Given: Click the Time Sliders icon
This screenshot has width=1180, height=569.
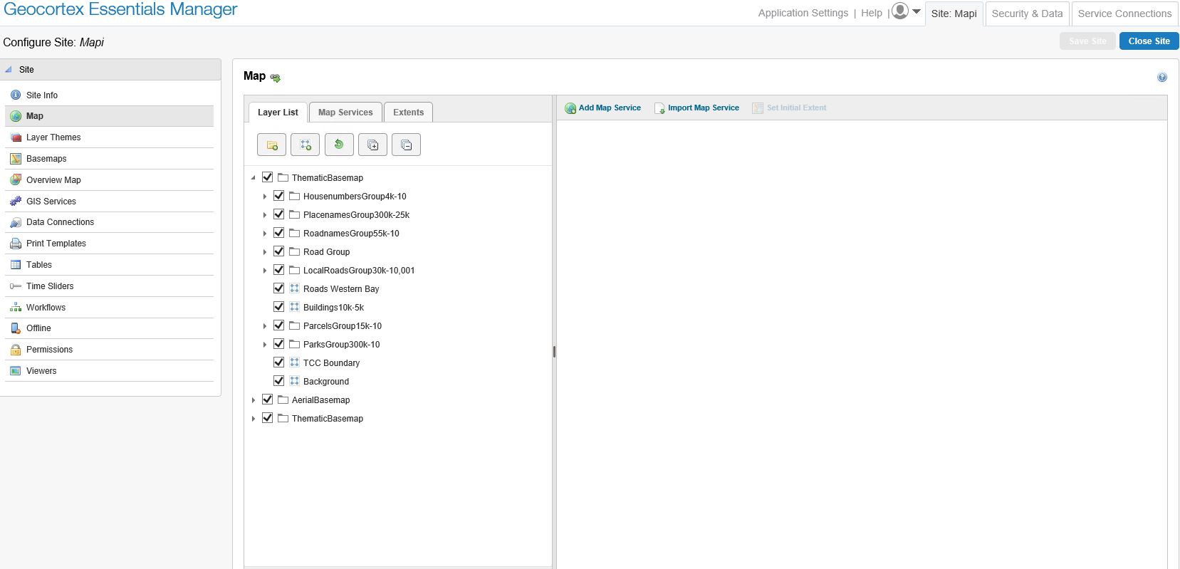Looking at the screenshot, I should 16,286.
